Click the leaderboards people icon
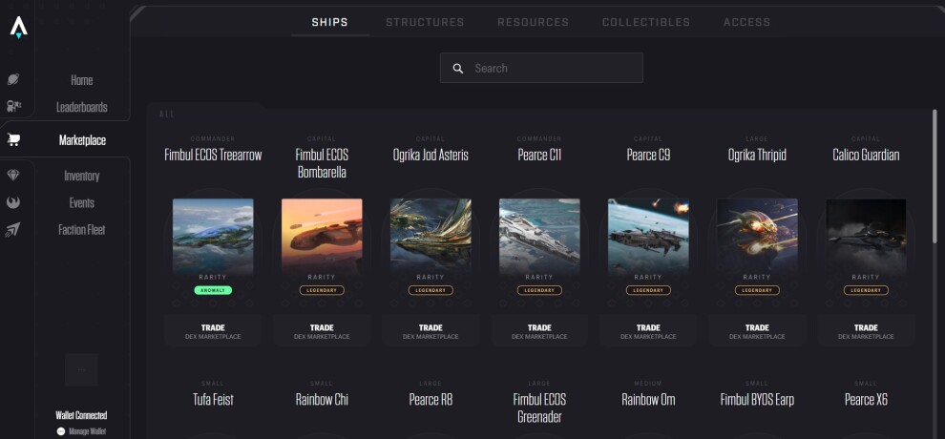945x439 pixels. tap(13, 107)
